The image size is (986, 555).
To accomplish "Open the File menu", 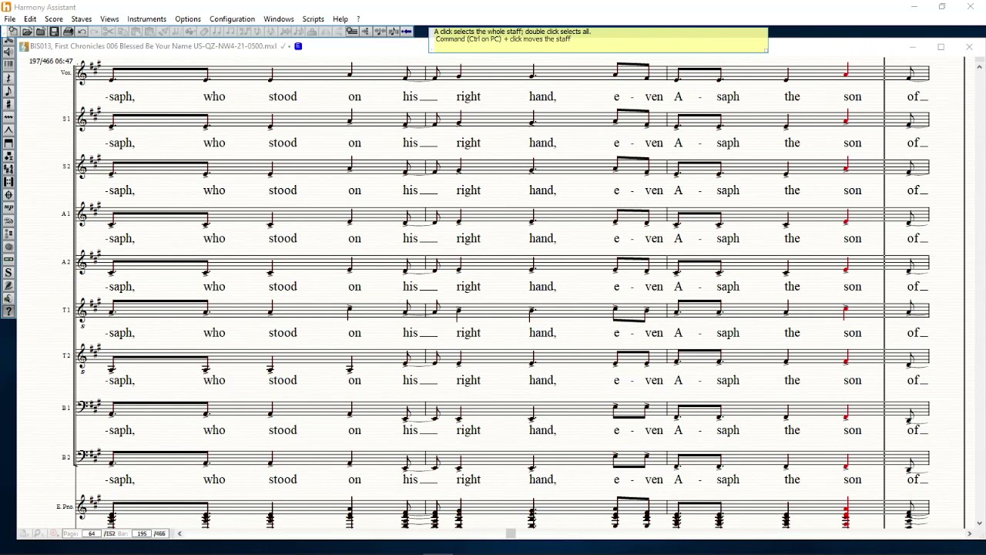I will pos(10,19).
